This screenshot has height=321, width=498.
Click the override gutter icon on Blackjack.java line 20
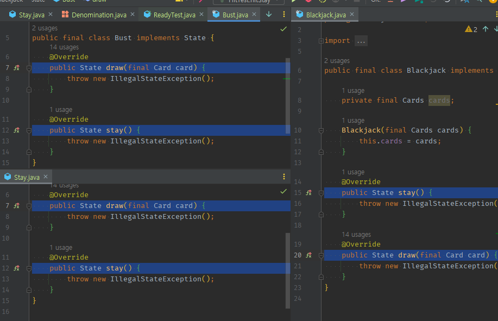click(308, 255)
